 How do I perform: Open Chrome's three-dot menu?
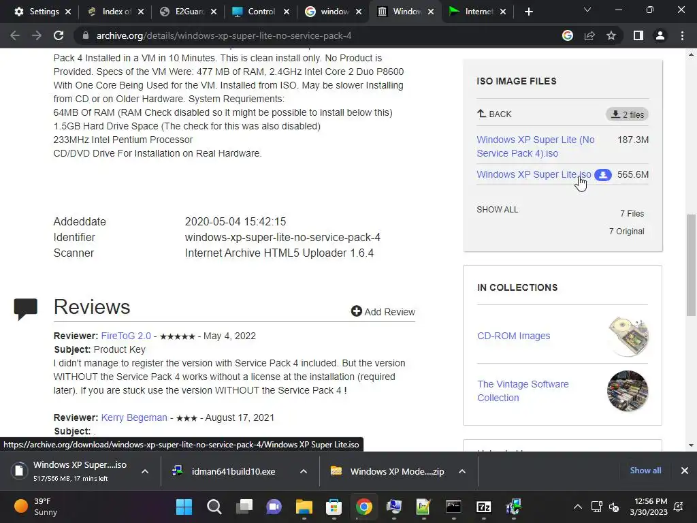pos(682,35)
